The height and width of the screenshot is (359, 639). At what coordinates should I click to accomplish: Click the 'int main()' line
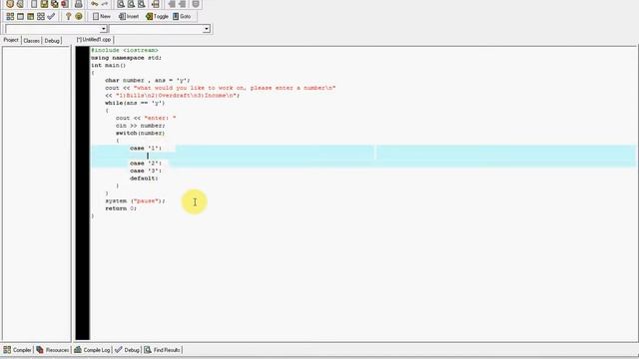(108, 65)
